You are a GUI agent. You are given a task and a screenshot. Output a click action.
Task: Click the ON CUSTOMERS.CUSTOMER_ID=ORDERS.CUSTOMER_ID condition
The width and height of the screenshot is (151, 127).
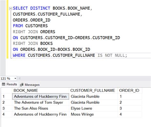coord(66,38)
